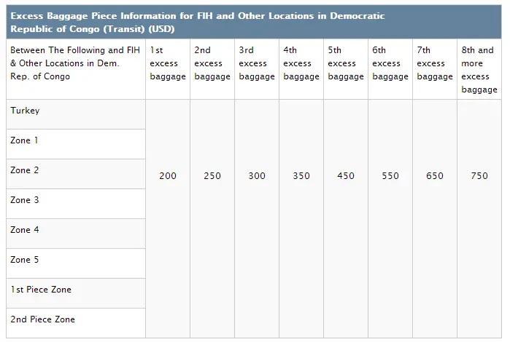Select the Zone 3 row label
Screen dimensions: 510x342
tap(26, 200)
